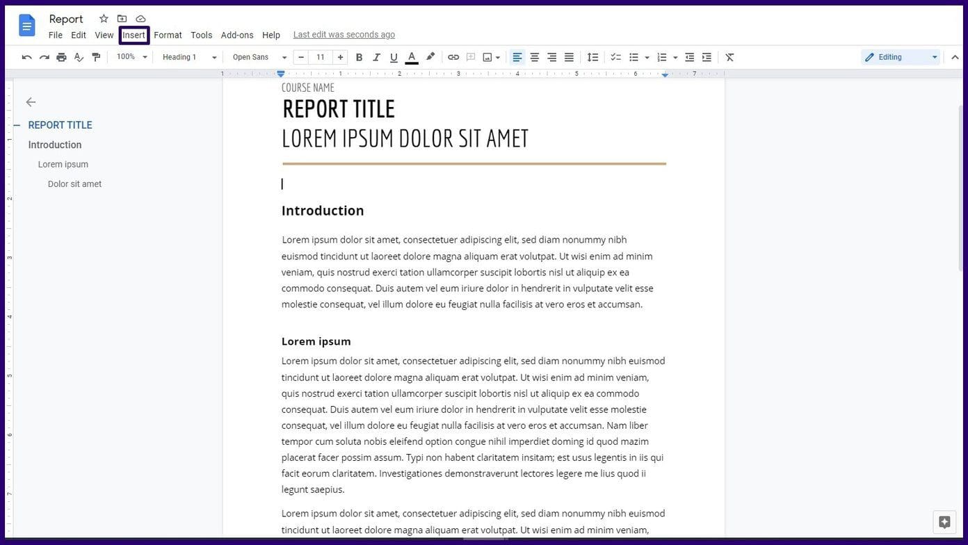Click the COURSE NAME text in document
Screen dimensions: 968x545
(x=308, y=88)
